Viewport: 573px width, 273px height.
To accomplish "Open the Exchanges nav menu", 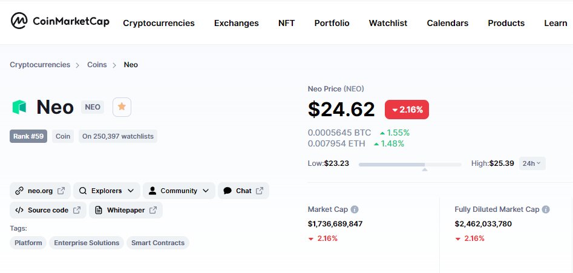I will (x=237, y=23).
